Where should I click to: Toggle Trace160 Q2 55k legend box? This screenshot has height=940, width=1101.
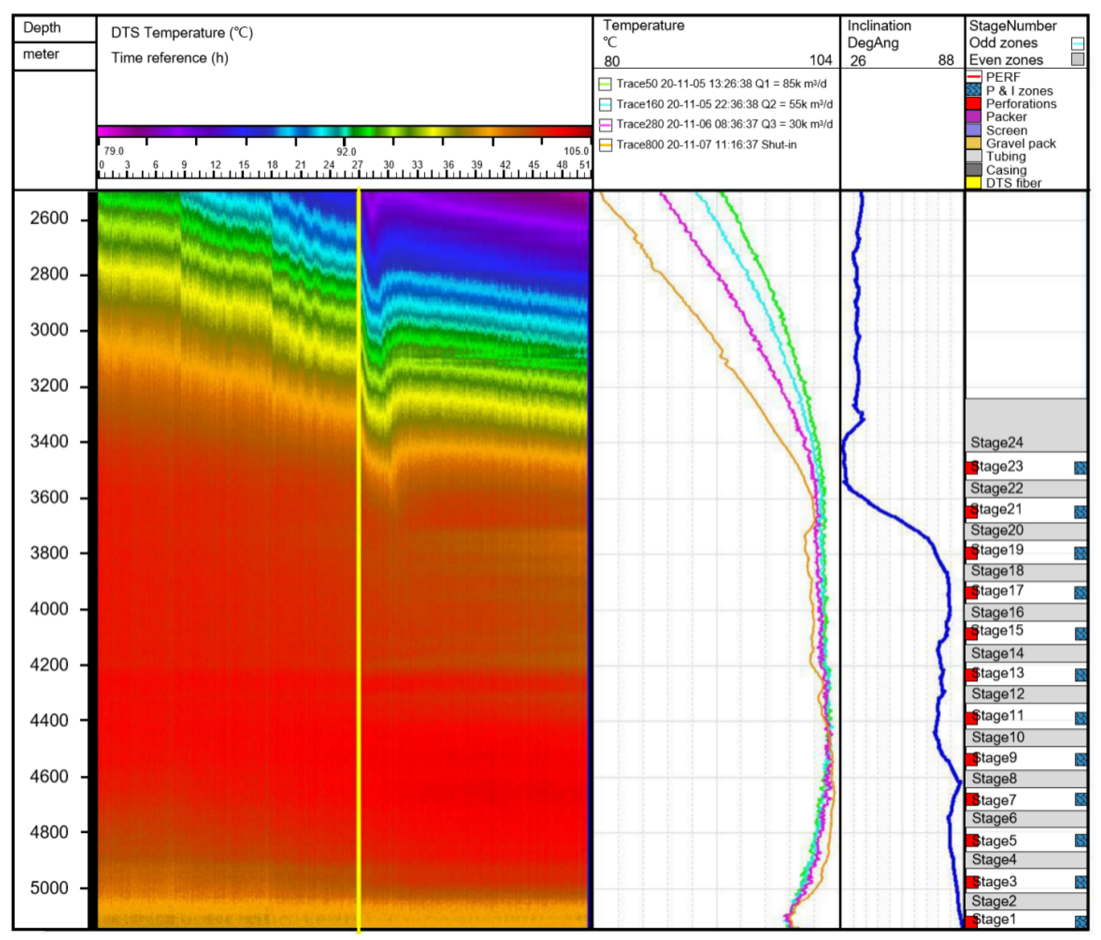coord(605,104)
